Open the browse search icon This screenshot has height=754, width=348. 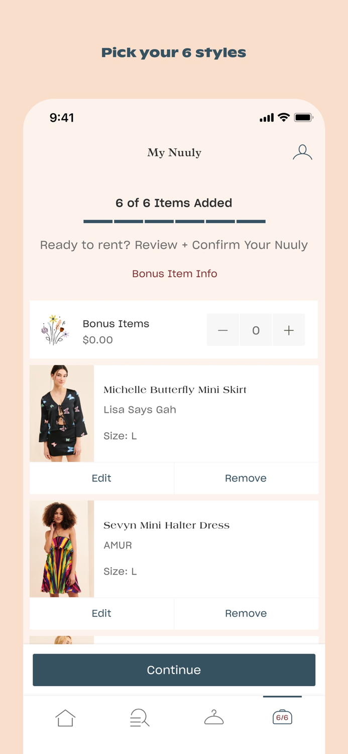click(140, 718)
